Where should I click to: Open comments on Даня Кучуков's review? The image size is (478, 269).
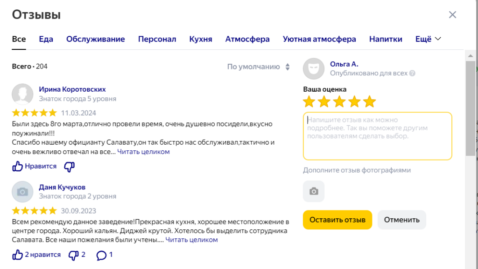coord(101,255)
